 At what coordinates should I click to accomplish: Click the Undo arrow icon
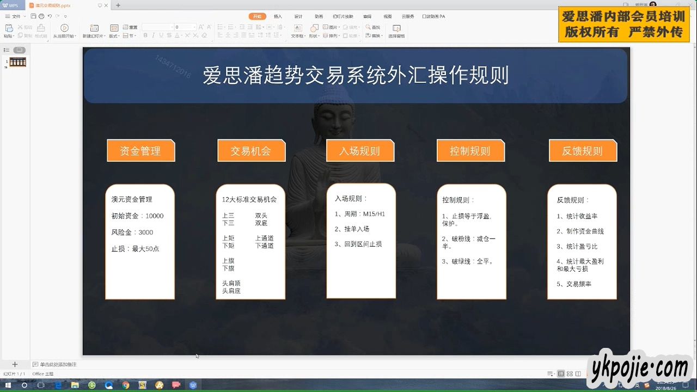coord(50,16)
